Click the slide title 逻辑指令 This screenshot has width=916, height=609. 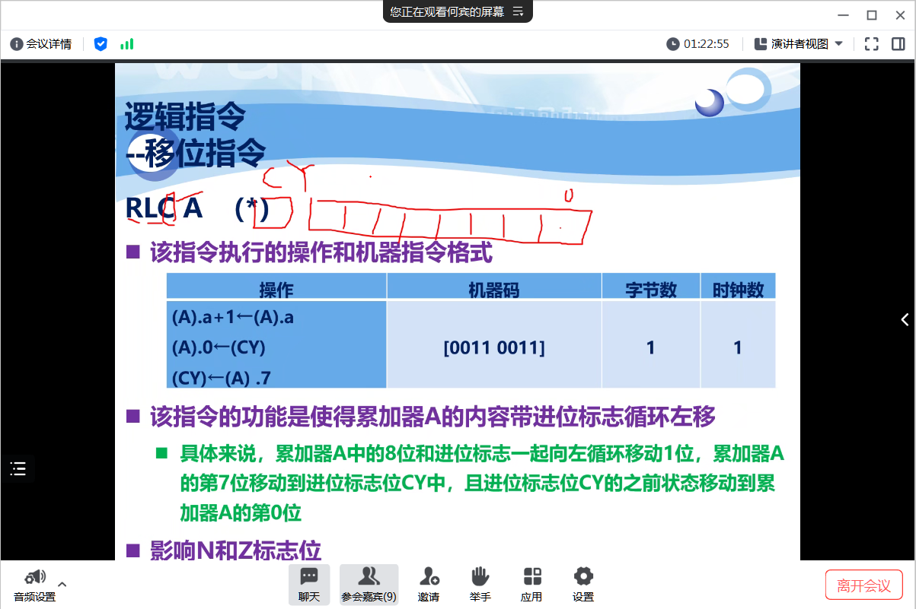point(185,116)
